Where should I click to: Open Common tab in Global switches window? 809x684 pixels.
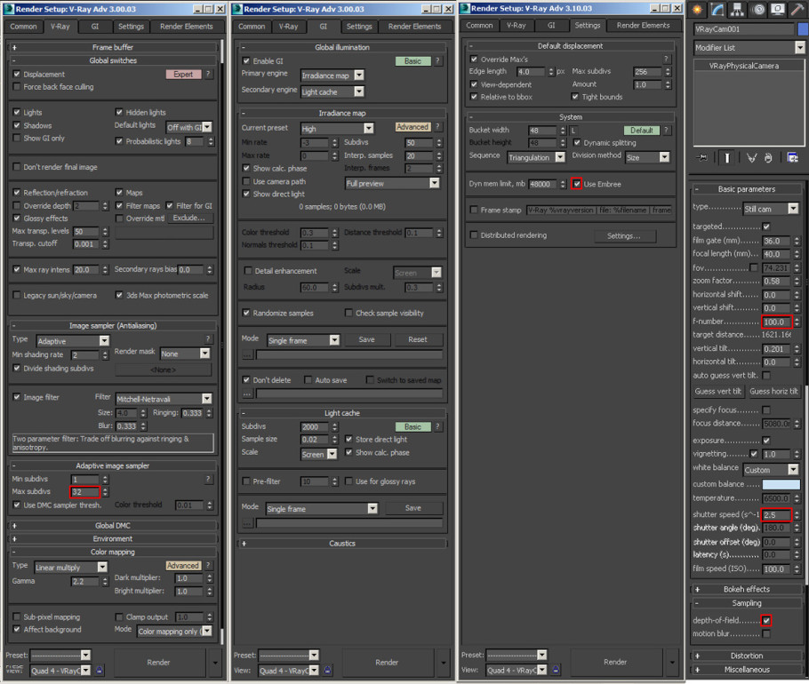[23, 27]
